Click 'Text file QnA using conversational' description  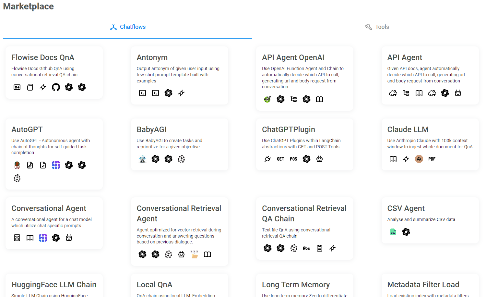click(x=296, y=233)
